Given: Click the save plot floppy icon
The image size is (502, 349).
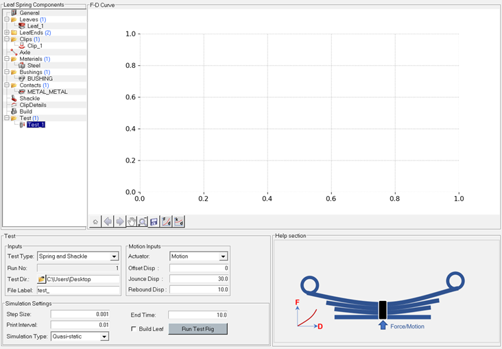Looking at the screenshot, I should click(154, 221).
